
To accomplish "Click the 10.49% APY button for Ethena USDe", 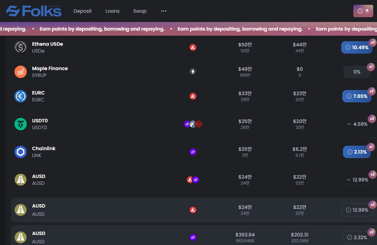I will pos(357,47).
